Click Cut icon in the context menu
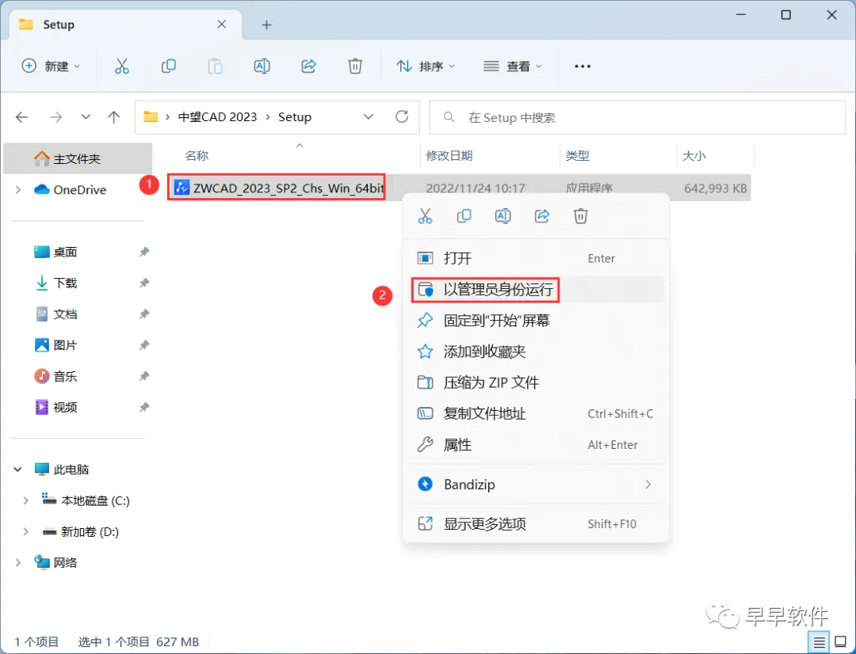Screen dimensions: 856x654 click(x=426, y=216)
